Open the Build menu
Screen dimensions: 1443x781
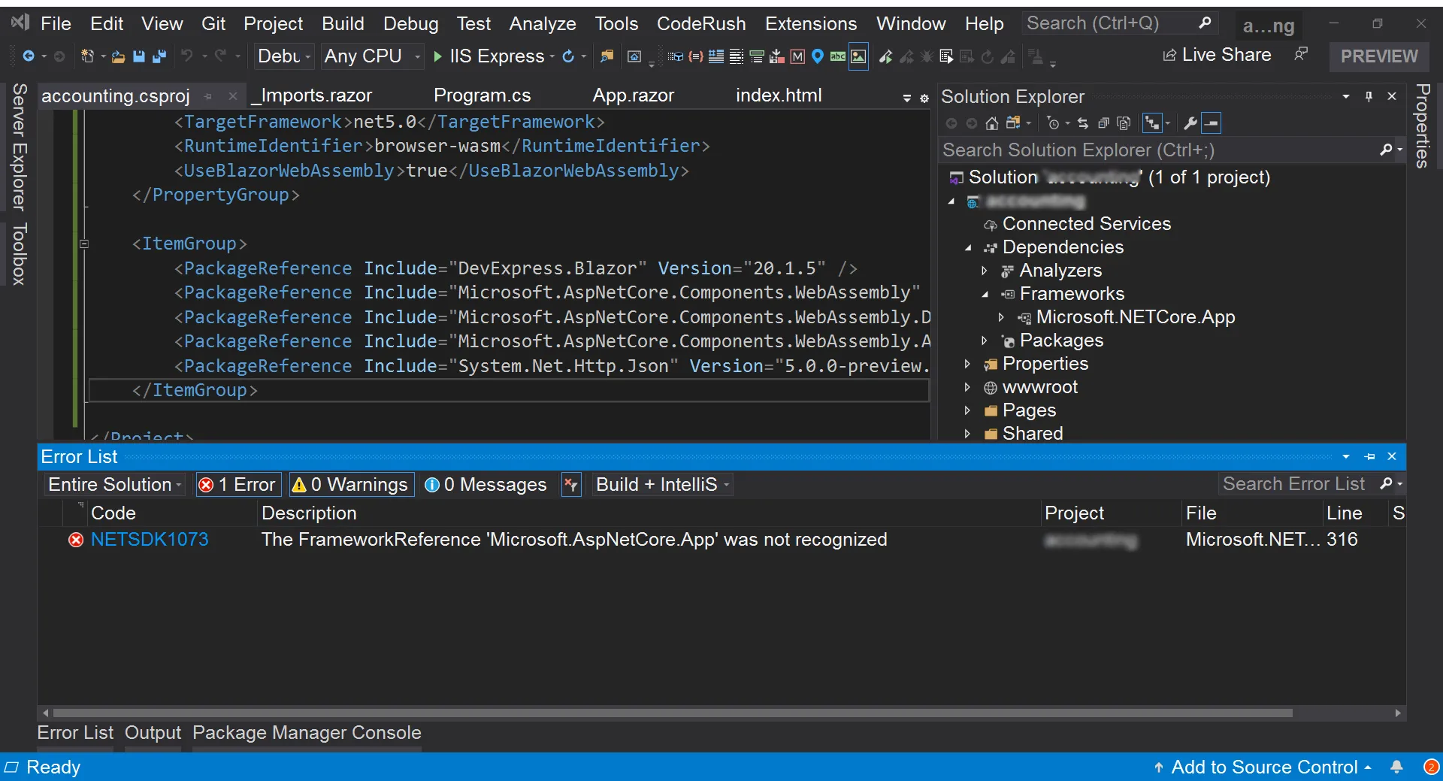[x=343, y=24]
